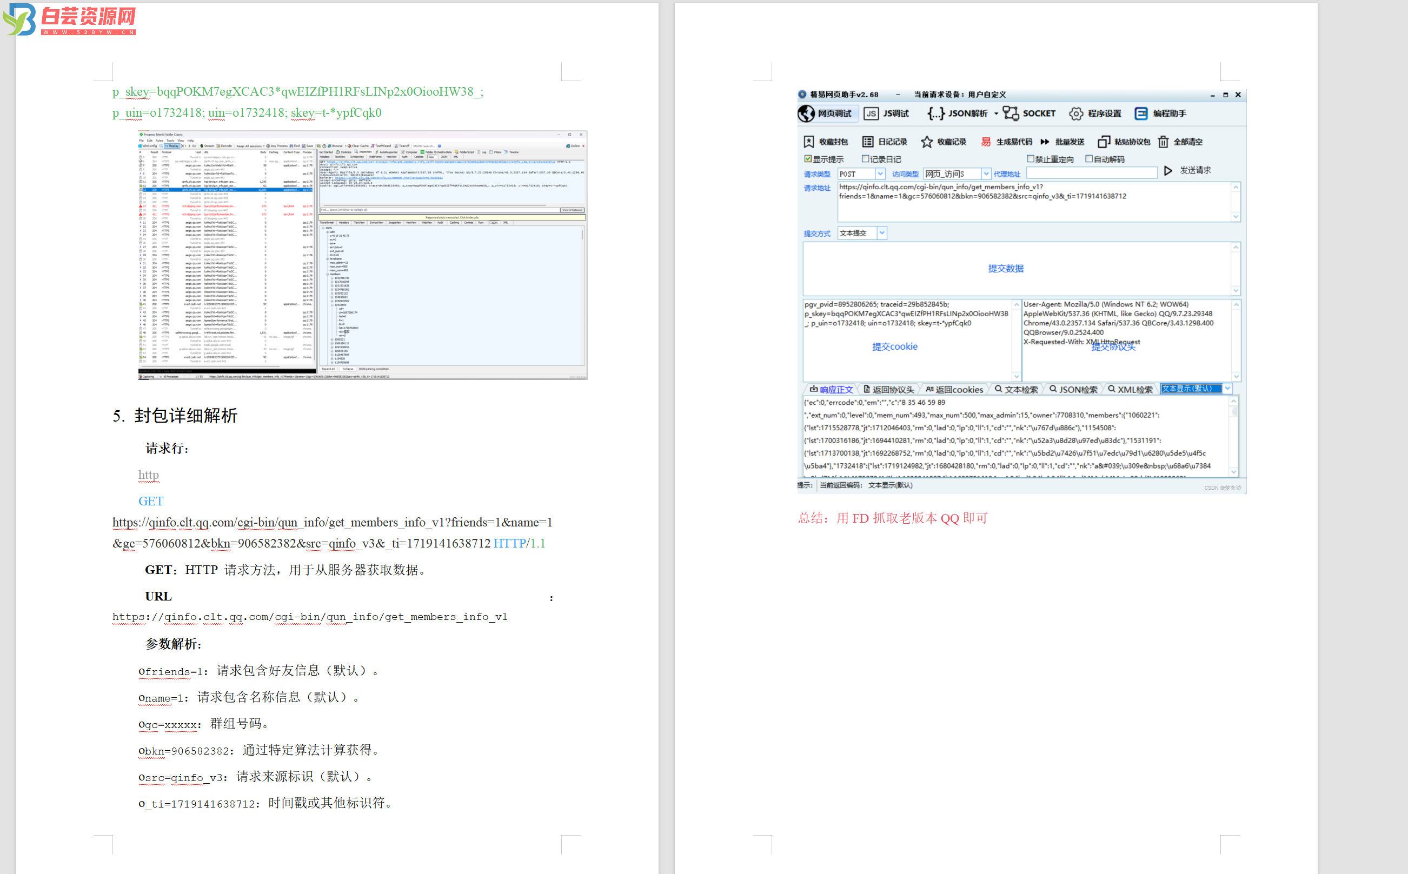Click status bar text 当前返回编码
1408x874 pixels.
pyautogui.click(x=841, y=485)
